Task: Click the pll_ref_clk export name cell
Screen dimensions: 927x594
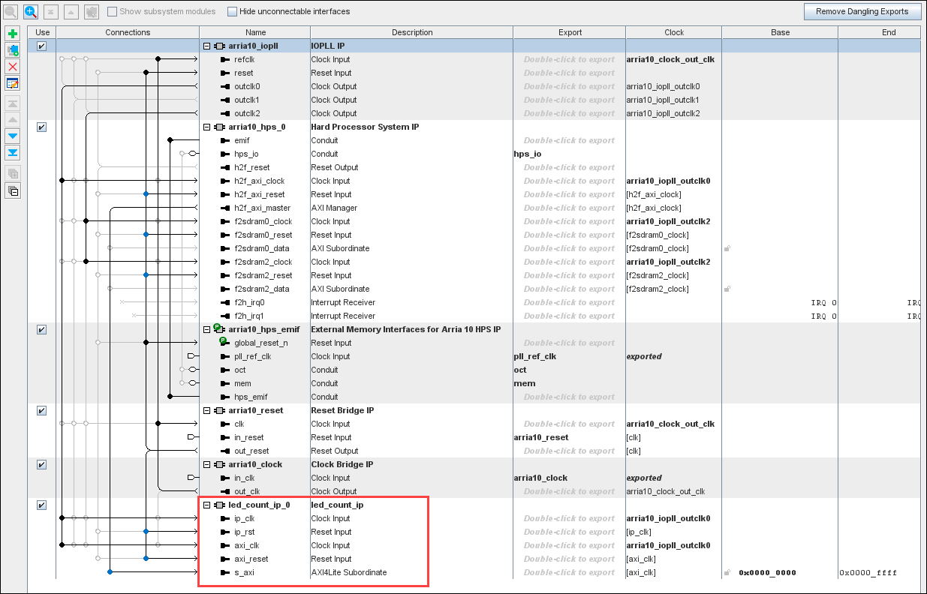Action: pyautogui.click(x=569, y=356)
